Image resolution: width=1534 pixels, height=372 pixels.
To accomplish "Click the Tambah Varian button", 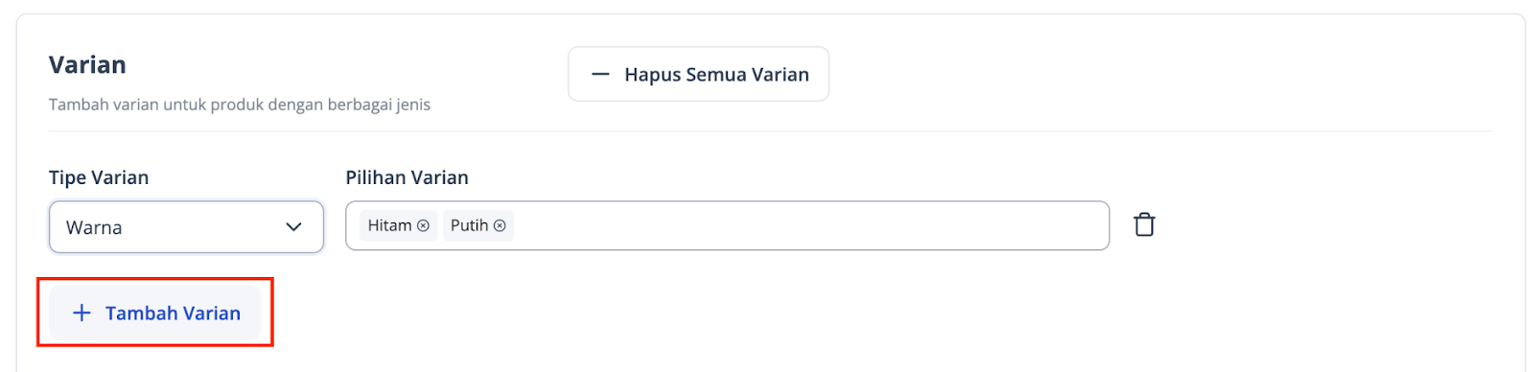I will click(x=155, y=313).
